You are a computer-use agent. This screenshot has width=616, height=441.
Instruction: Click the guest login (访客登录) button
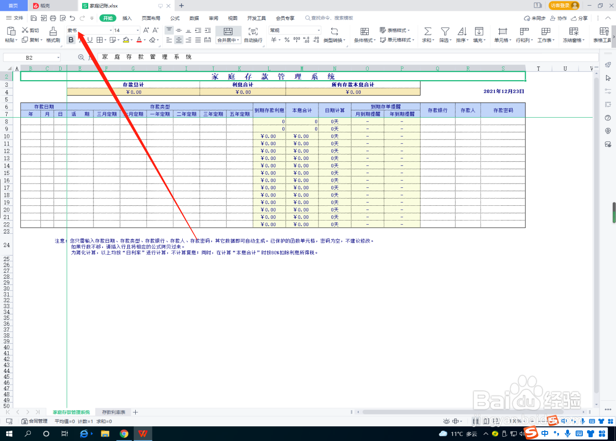pyautogui.click(x=564, y=5)
